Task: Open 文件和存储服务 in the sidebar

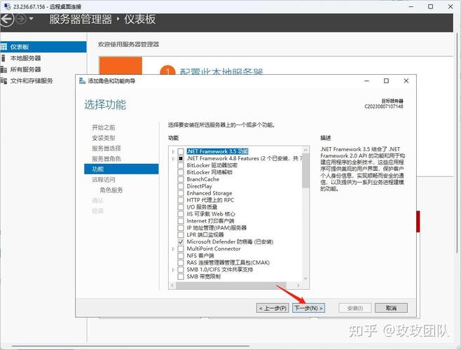Action: coord(32,80)
